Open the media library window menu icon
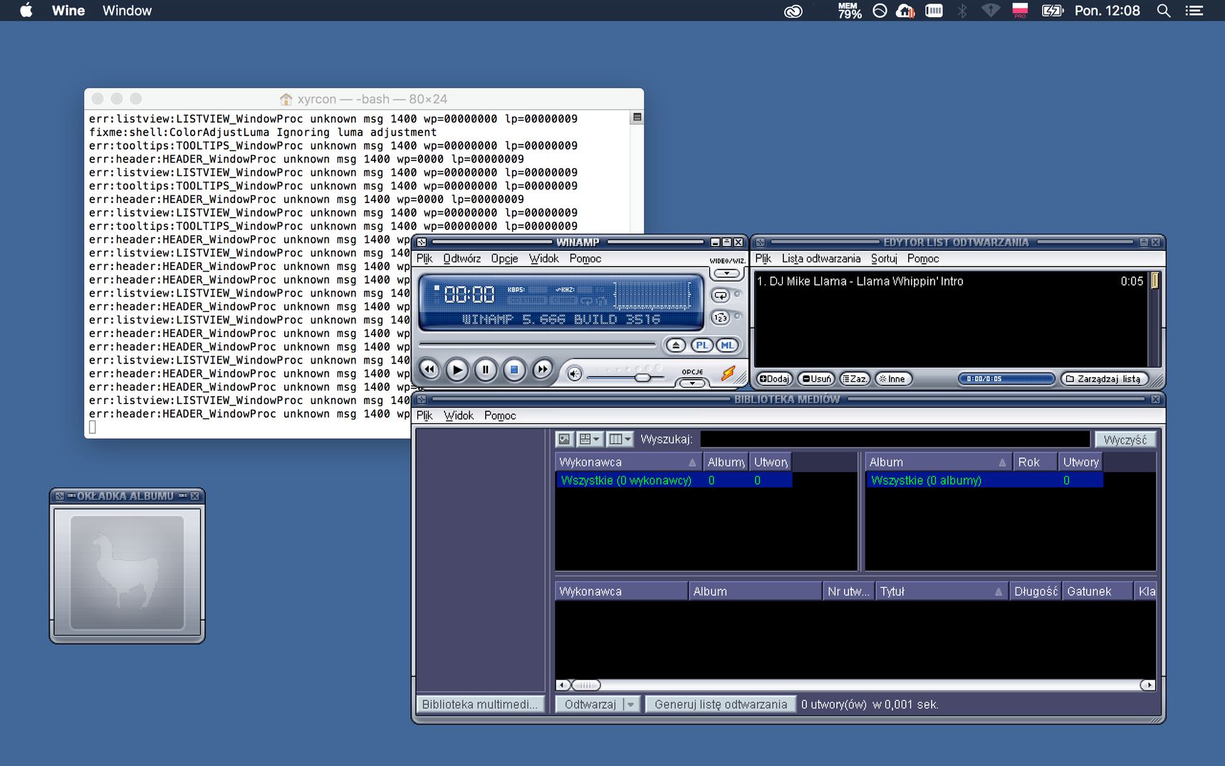The image size is (1225, 766). click(x=422, y=400)
